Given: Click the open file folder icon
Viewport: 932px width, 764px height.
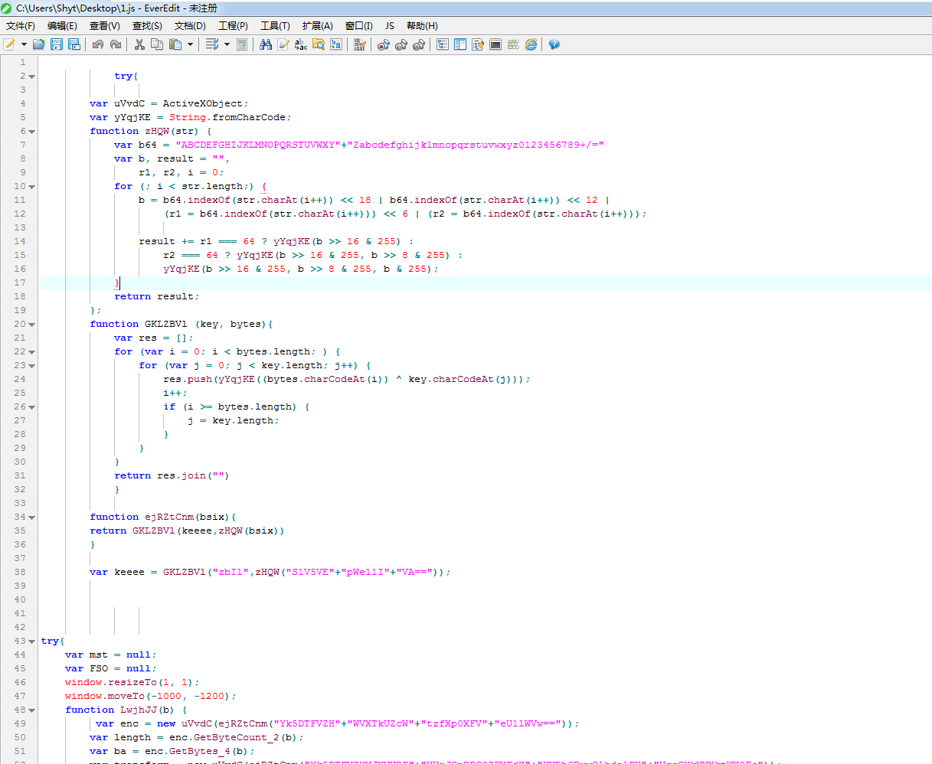Looking at the screenshot, I should [x=38, y=44].
